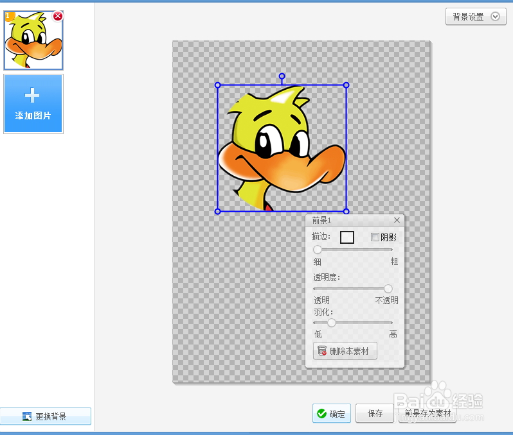Click the 高 high feather label
The height and width of the screenshot is (435, 513).
[393, 334]
